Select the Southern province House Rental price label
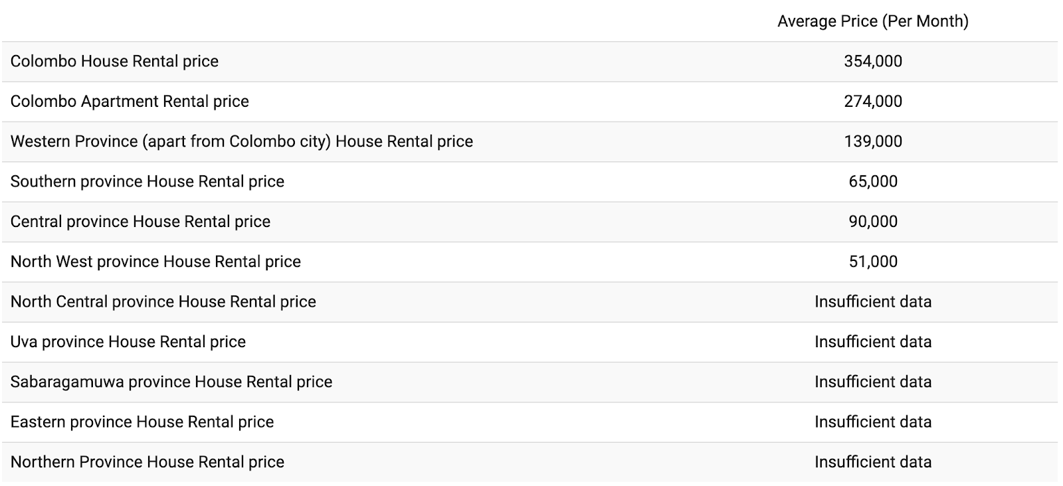The height and width of the screenshot is (486, 1063). (147, 181)
